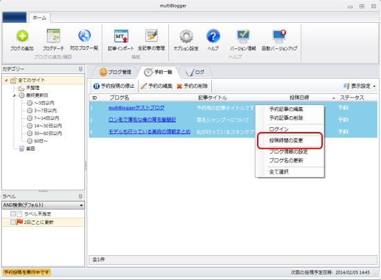Viewport: 381px width, 280px height.
Task: Switch to the ブログ管理 tab
Action: 115,72
